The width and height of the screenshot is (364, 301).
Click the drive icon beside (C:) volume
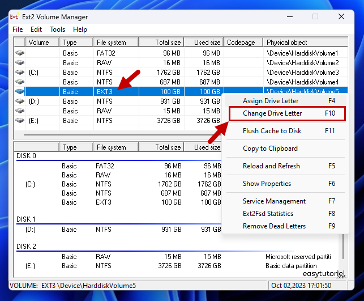click(x=20, y=72)
